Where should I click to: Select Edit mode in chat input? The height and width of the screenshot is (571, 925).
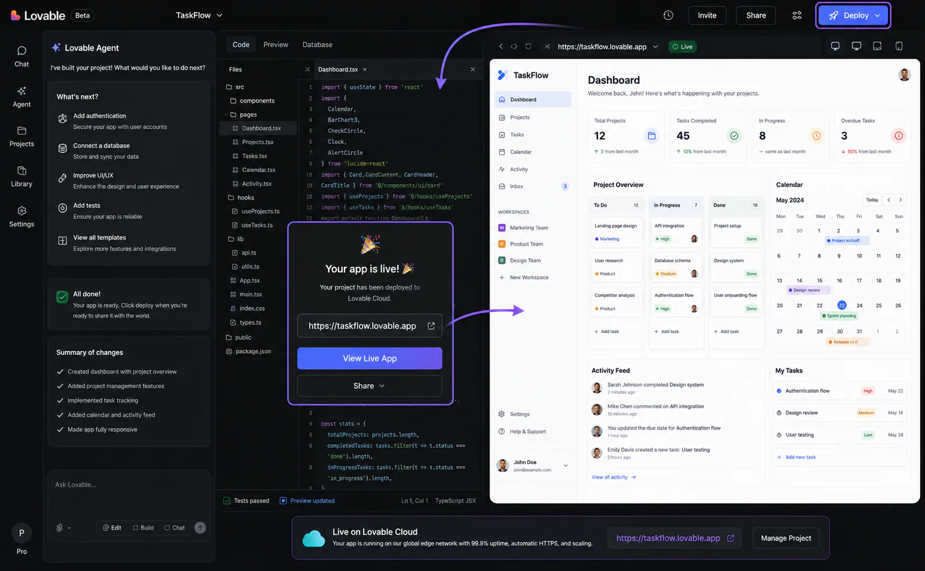click(112, 528)
